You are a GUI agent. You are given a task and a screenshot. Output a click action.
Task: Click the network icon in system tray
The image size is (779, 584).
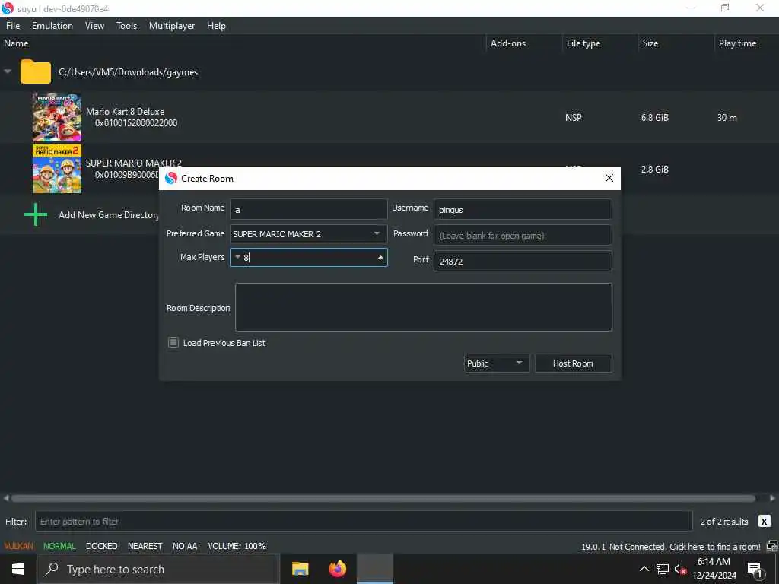click(x=663, y=569)
